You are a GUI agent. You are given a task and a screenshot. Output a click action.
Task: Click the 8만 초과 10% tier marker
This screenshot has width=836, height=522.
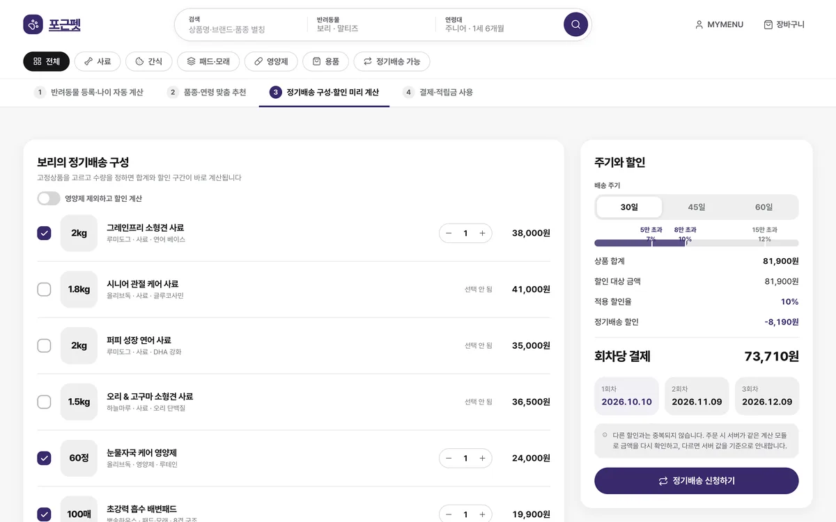click(685, 234)
